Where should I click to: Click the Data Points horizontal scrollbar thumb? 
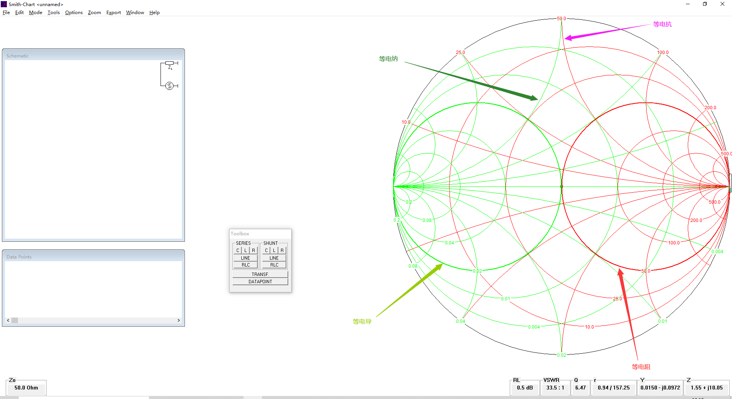coord(14,321)
